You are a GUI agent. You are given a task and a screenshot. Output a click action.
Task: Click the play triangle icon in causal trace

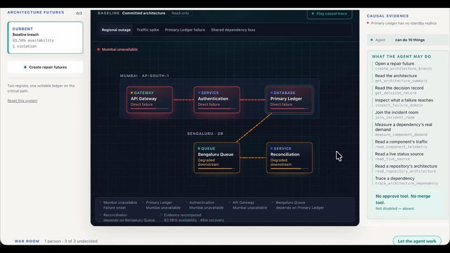313,13
